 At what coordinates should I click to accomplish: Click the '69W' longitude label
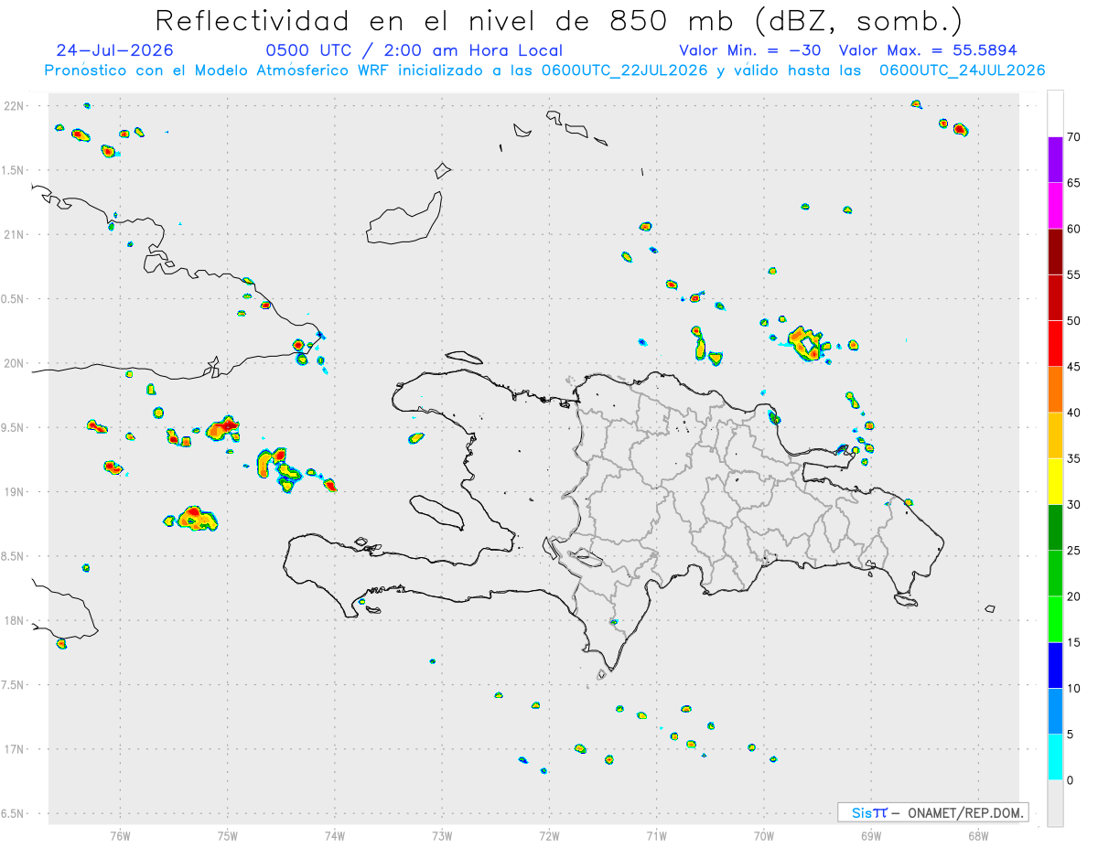click(871, 834)
